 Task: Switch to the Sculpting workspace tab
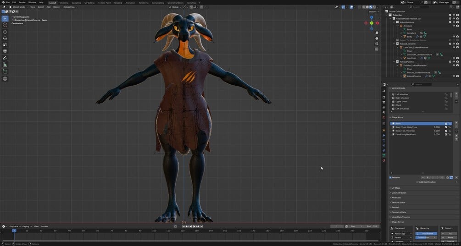(x=76, y=3)
